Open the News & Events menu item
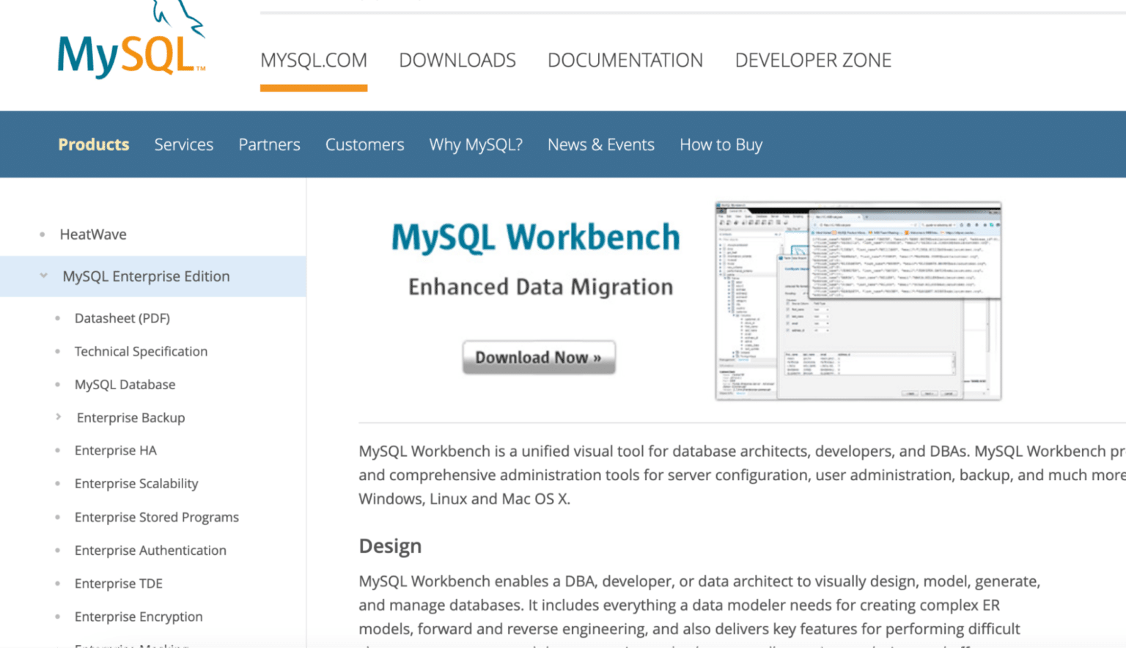Viewport: 1126px width, 648px height. click(601, 144)
